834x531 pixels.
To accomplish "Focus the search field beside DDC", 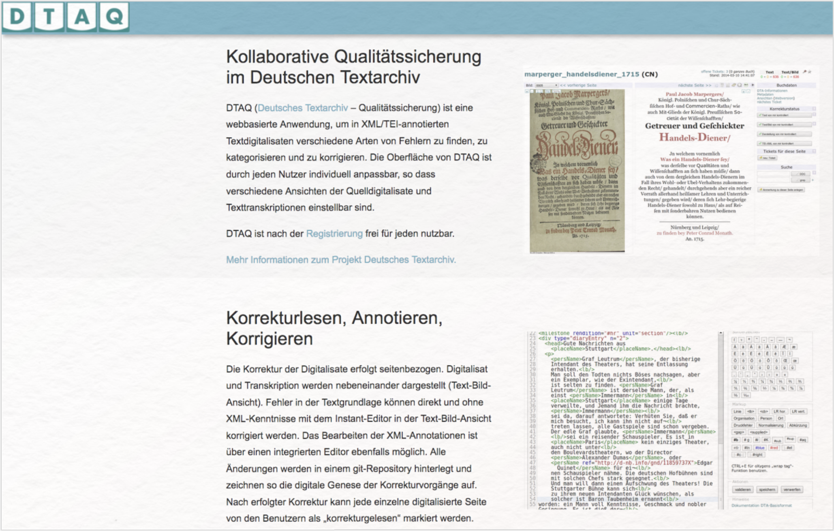I will [x=773, y=174].
